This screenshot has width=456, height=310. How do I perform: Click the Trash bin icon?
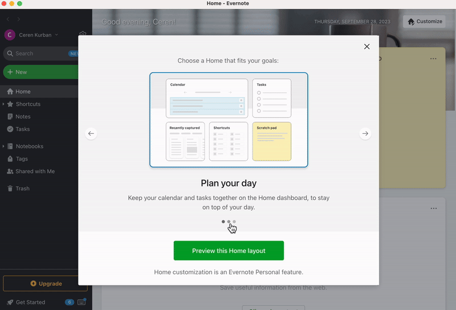(x=10, y=189)
